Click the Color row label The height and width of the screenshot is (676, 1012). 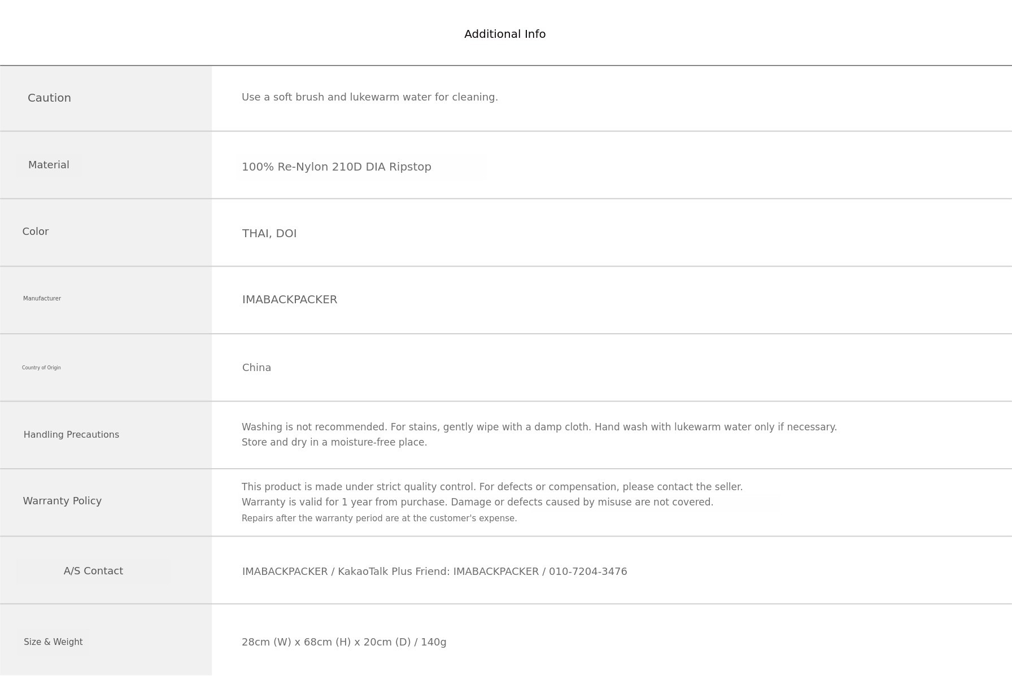tap(36, 232)
